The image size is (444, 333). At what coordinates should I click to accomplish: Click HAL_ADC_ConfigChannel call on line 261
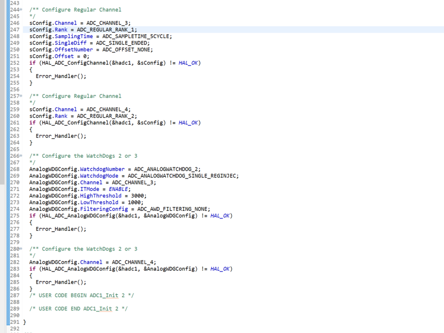coord(75,123)
